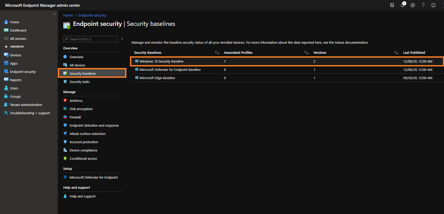Click the Reports icon in sidebar

6,80
